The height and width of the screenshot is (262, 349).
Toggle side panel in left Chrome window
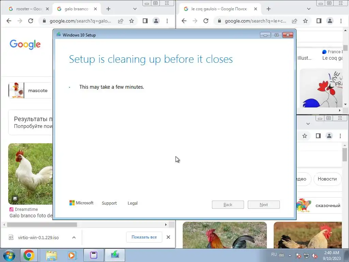145,21
